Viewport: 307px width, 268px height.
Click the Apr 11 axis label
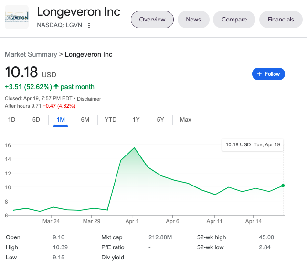214,221
